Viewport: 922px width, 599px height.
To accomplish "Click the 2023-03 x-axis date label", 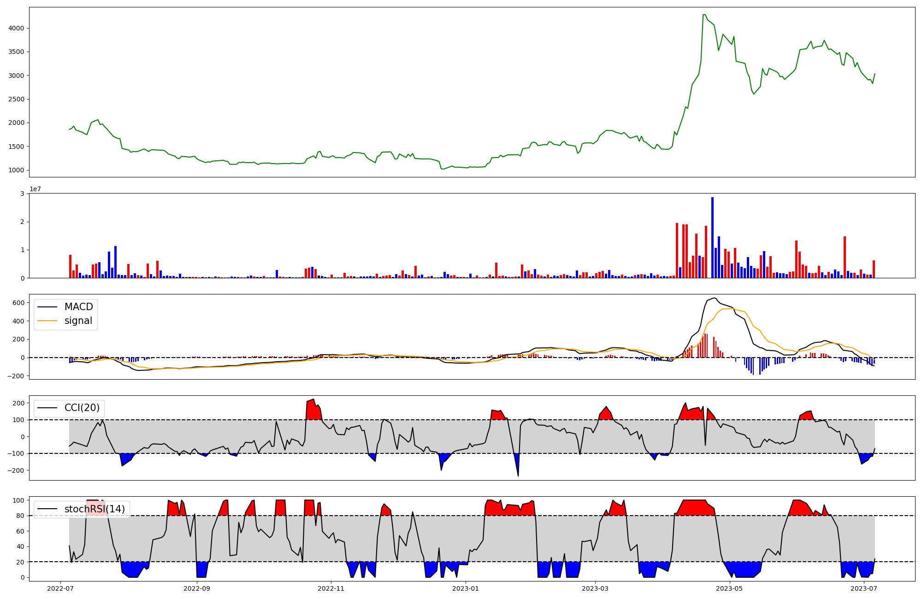I will 595,588.
